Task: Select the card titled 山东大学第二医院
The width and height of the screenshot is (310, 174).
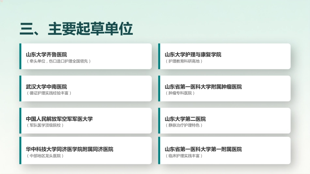Action: (x=225, y=121)
